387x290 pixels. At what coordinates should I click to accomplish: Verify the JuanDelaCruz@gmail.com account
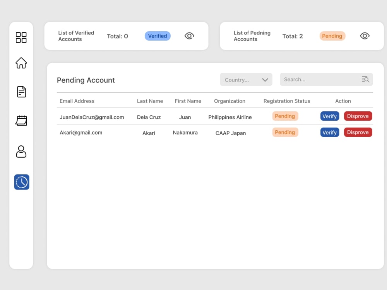pos(330,116)
